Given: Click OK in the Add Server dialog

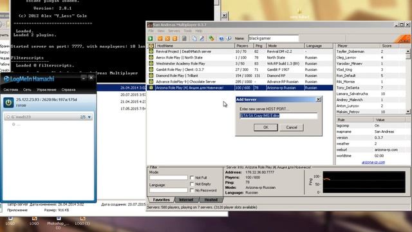Looking at the screenshot, I should [266, 128].
